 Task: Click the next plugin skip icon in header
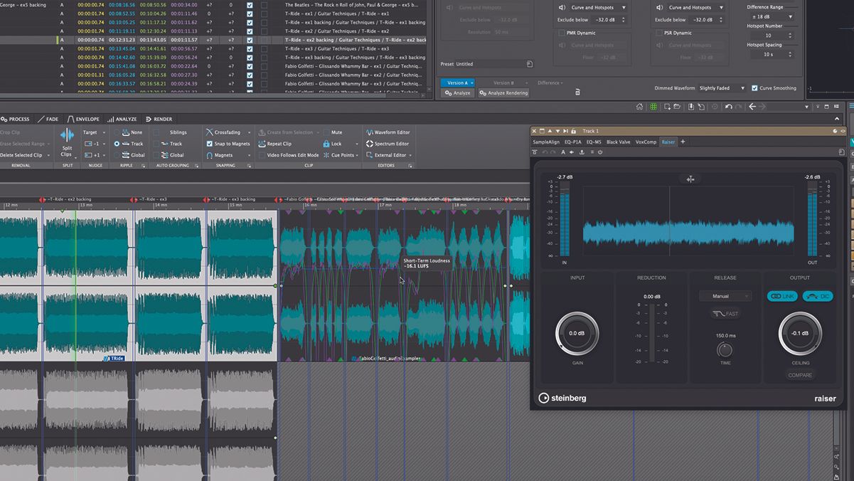[x=567, y=131]
